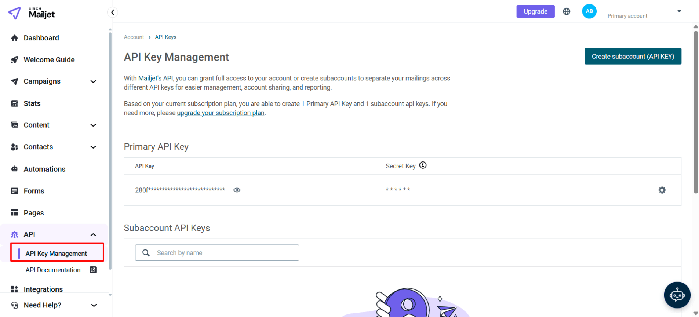
Task: Click the Search by name field
Action: (217, 253)
